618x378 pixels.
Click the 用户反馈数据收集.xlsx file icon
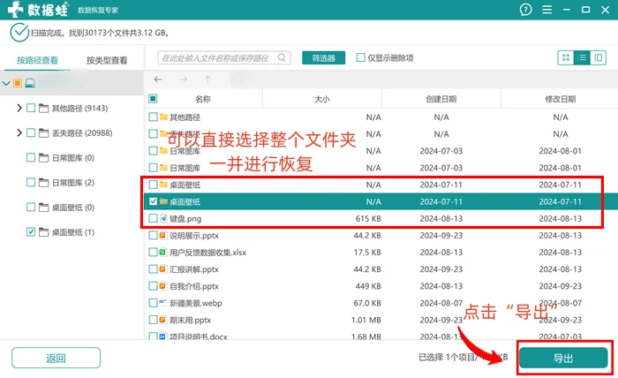pyautogui.click(x=162, y=253)
